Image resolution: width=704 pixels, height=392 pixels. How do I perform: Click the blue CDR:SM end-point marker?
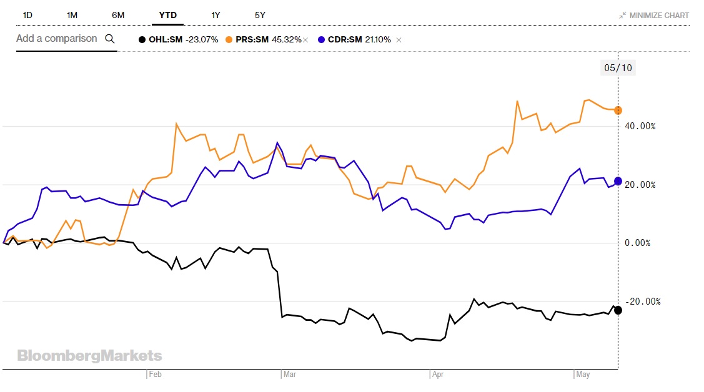tap(618, 181)
